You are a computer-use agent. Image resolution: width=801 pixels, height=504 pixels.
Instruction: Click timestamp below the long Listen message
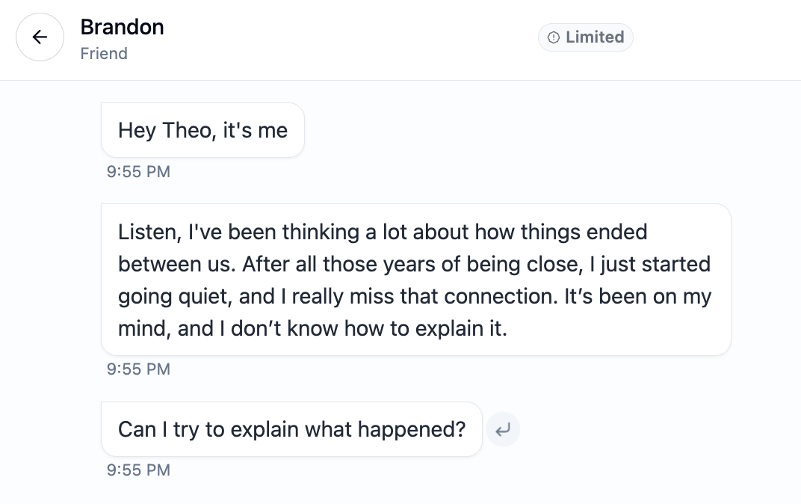139,369
